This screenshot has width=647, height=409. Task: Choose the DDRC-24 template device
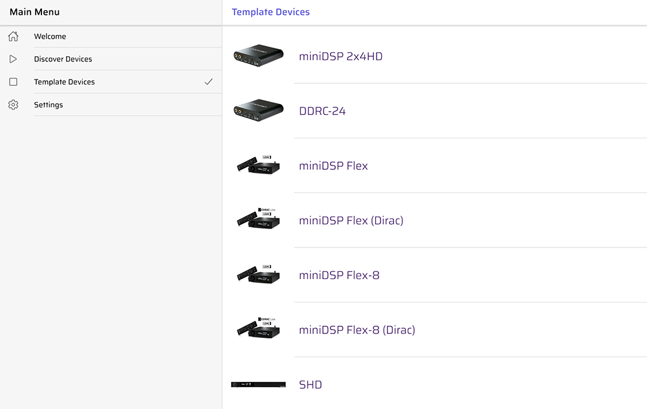[322, 111]
